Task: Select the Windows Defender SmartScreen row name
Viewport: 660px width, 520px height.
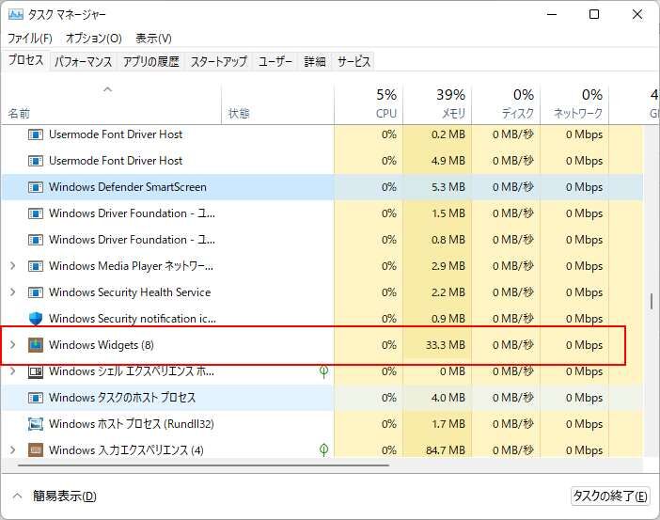Action: coord(128,187)
